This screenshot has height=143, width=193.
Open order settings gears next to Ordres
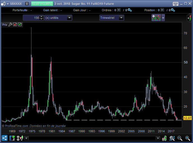pyautogui.click(x=130, y=10)
